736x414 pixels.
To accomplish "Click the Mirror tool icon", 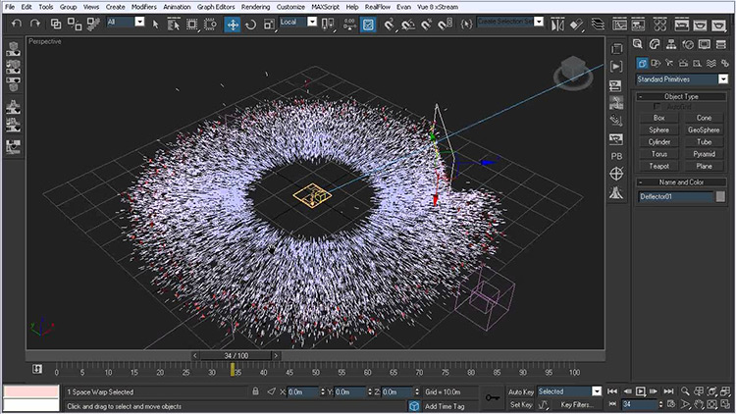I will pyautogui.click(x=557, y=24).
